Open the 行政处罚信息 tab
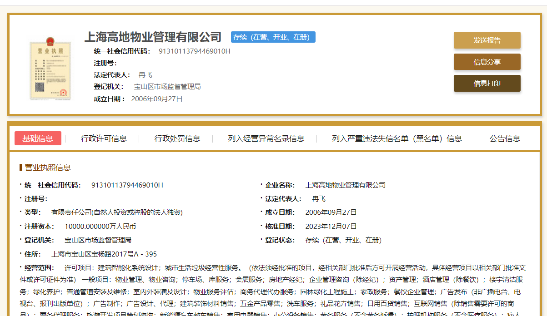Image resolution: width=547 pixels, height=316 pixels. (177, 138)
